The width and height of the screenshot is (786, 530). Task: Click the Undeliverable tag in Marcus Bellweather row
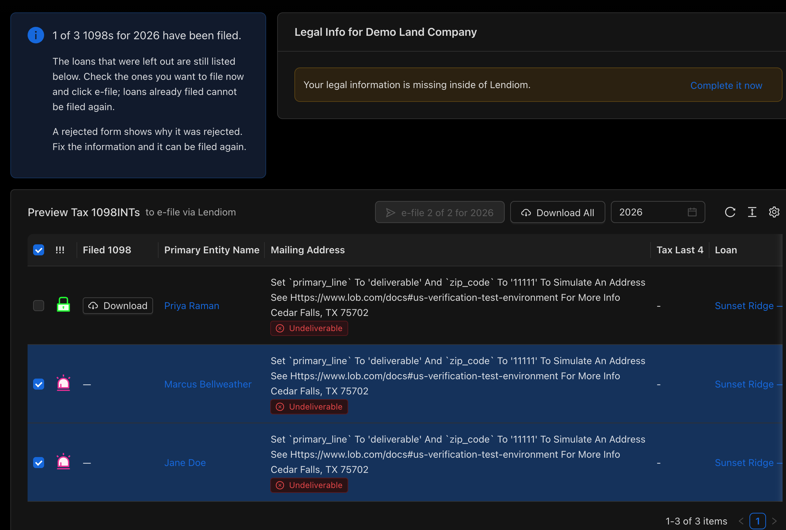(309, 407)
